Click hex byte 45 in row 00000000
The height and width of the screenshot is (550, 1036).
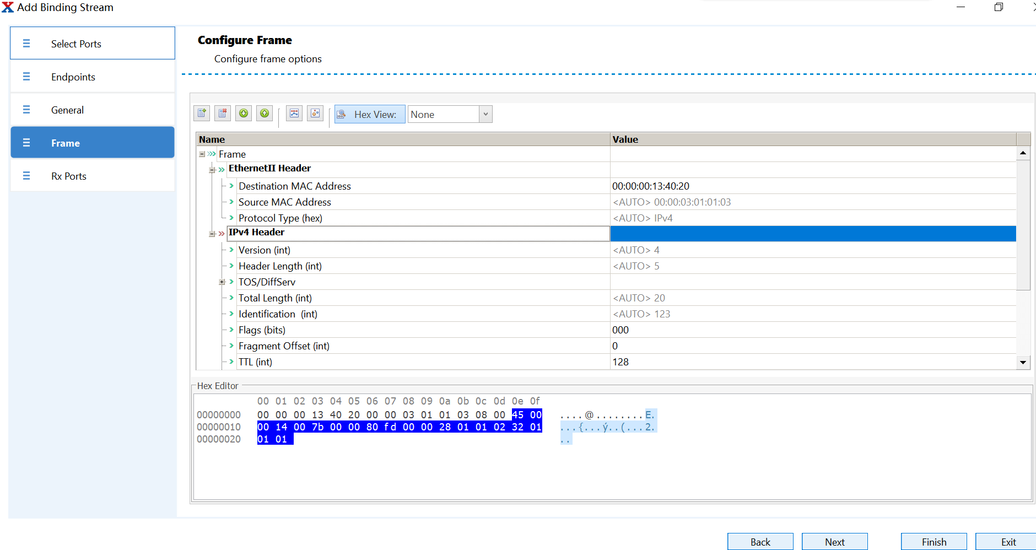(x=517, y=415)
